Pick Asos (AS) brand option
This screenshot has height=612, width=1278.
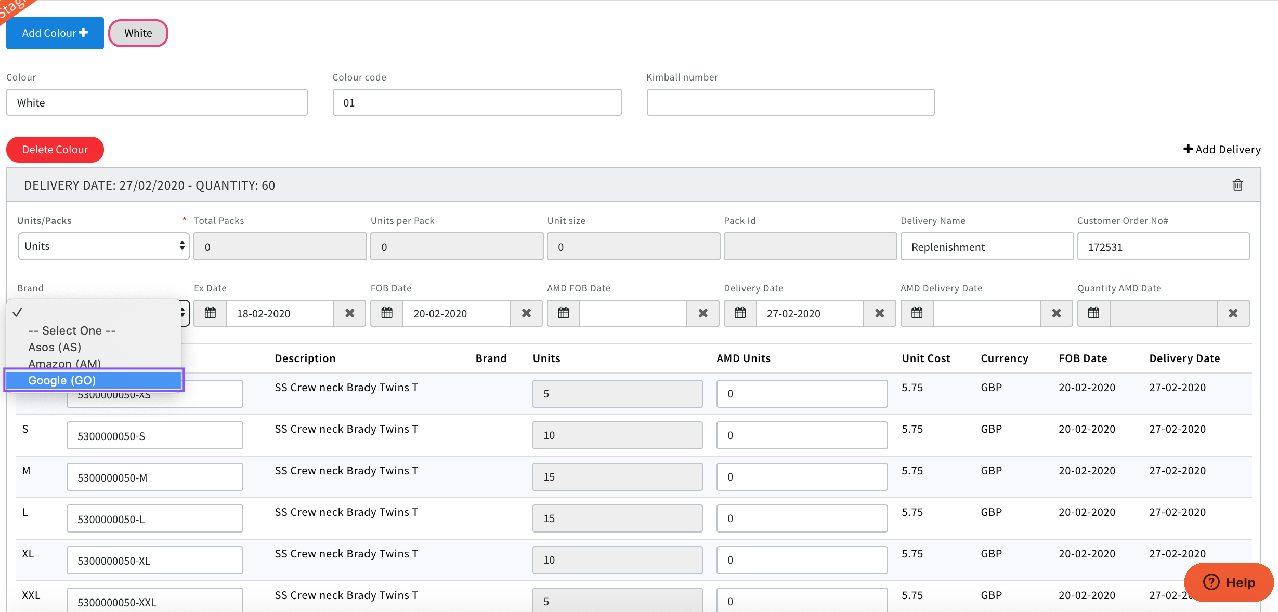click(55, 347)
